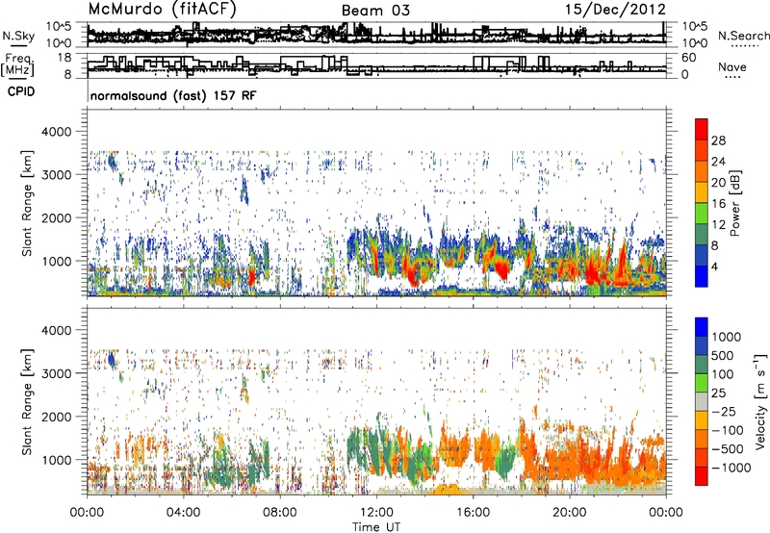Image resolution: width=770 pixels, height=533 pixels.
Task: Click the 'Beam 03' heading
Action: (375, 11)
